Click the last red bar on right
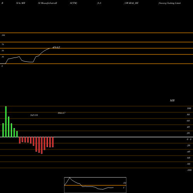 pos(53,142)
